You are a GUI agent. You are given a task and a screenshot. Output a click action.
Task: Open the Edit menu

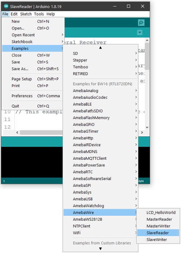(x=14, y=14)
